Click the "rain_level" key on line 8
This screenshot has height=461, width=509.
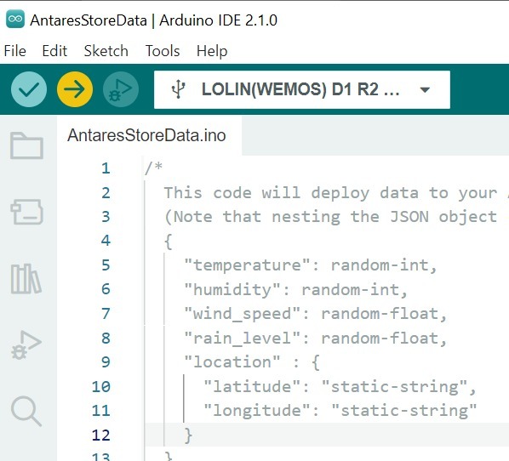point(242,339)
